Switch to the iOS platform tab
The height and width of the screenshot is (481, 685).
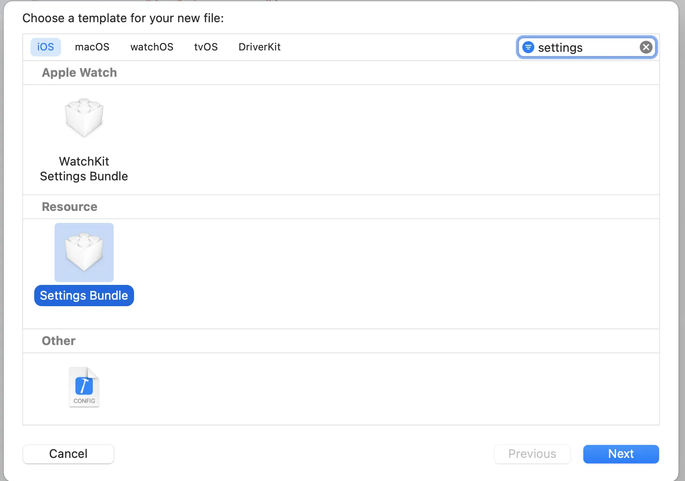coord(46,47)
